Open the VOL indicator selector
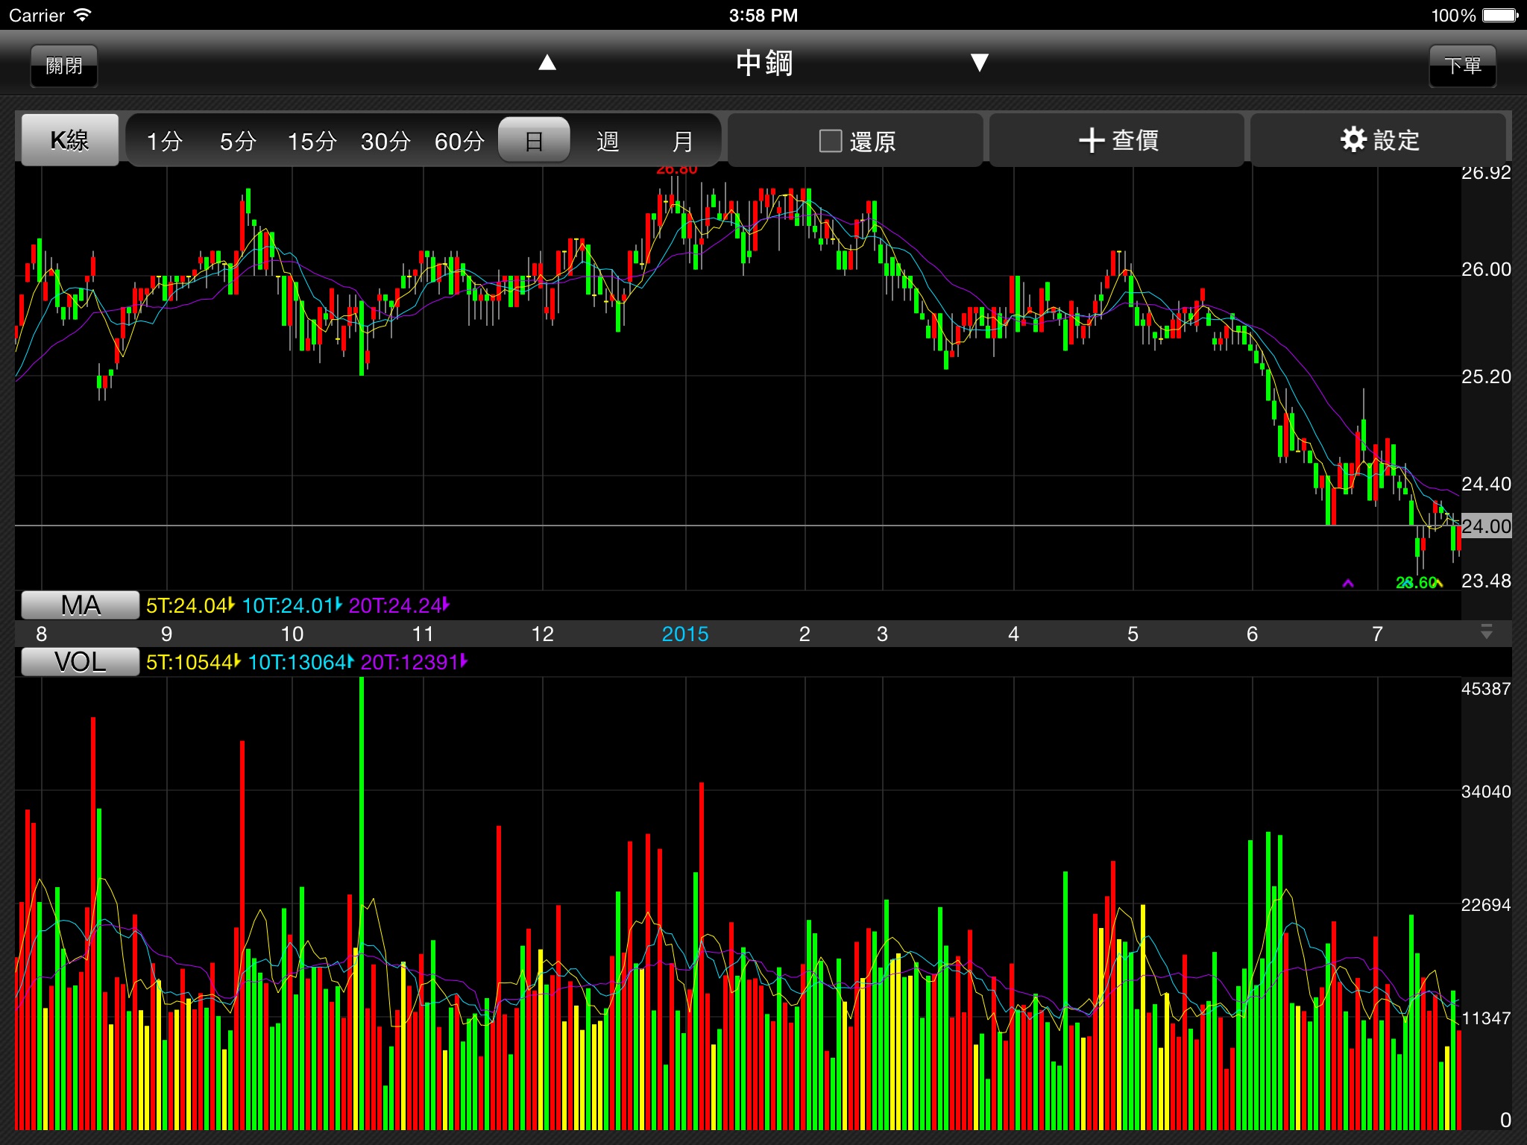1527x1145 pixels. 80,662
